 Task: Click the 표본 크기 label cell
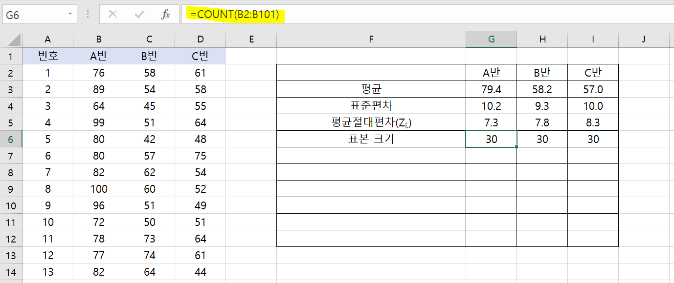371,139
